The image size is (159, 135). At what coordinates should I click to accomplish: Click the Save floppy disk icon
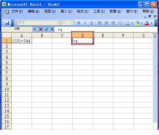[x=7, y=23]
